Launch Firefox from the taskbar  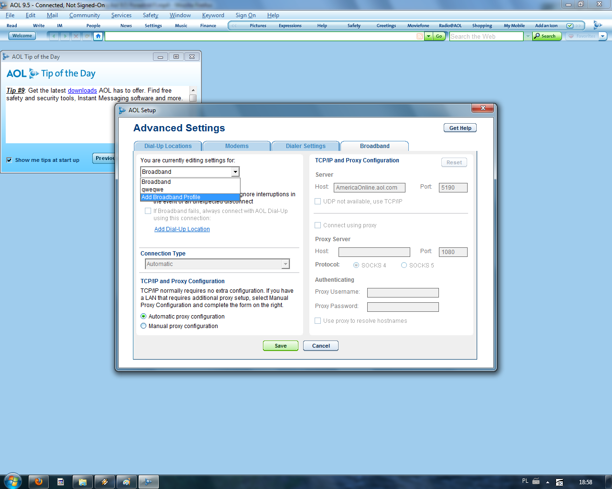point(39,482)
